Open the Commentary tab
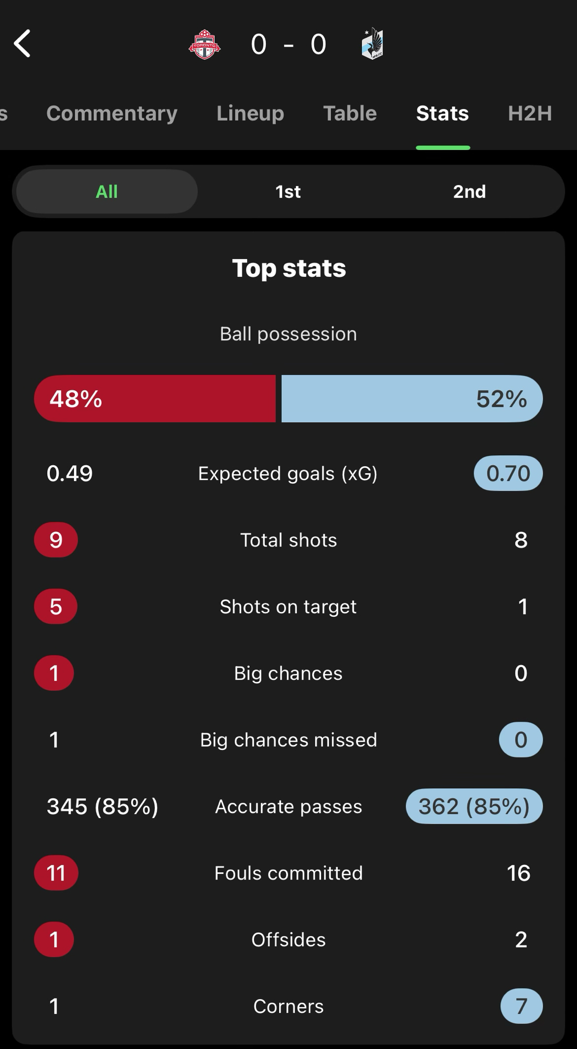Screen dimensions: 577x1049 click(112, 113)
